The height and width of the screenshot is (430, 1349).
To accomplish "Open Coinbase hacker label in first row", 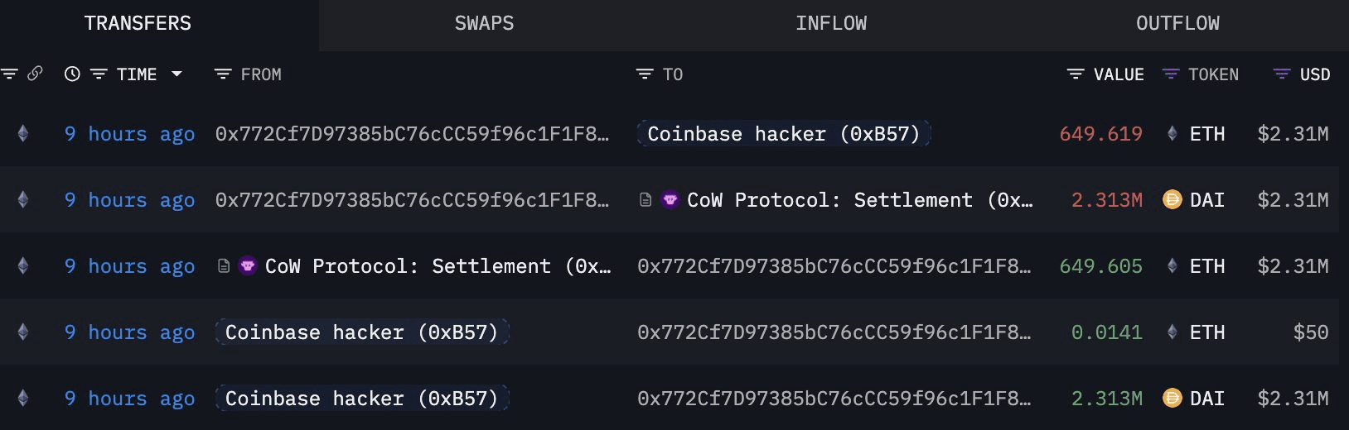I will pos(784,134).
